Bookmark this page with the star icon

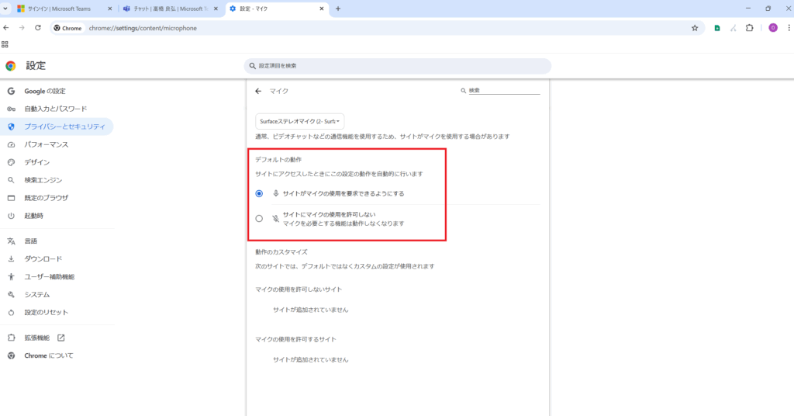point(695,28)
